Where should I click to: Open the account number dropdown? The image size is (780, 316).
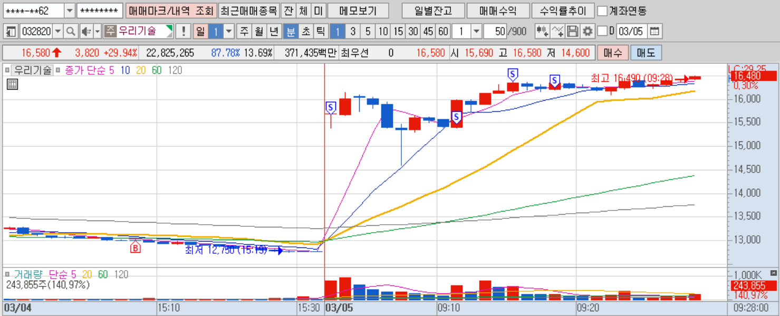70,11
